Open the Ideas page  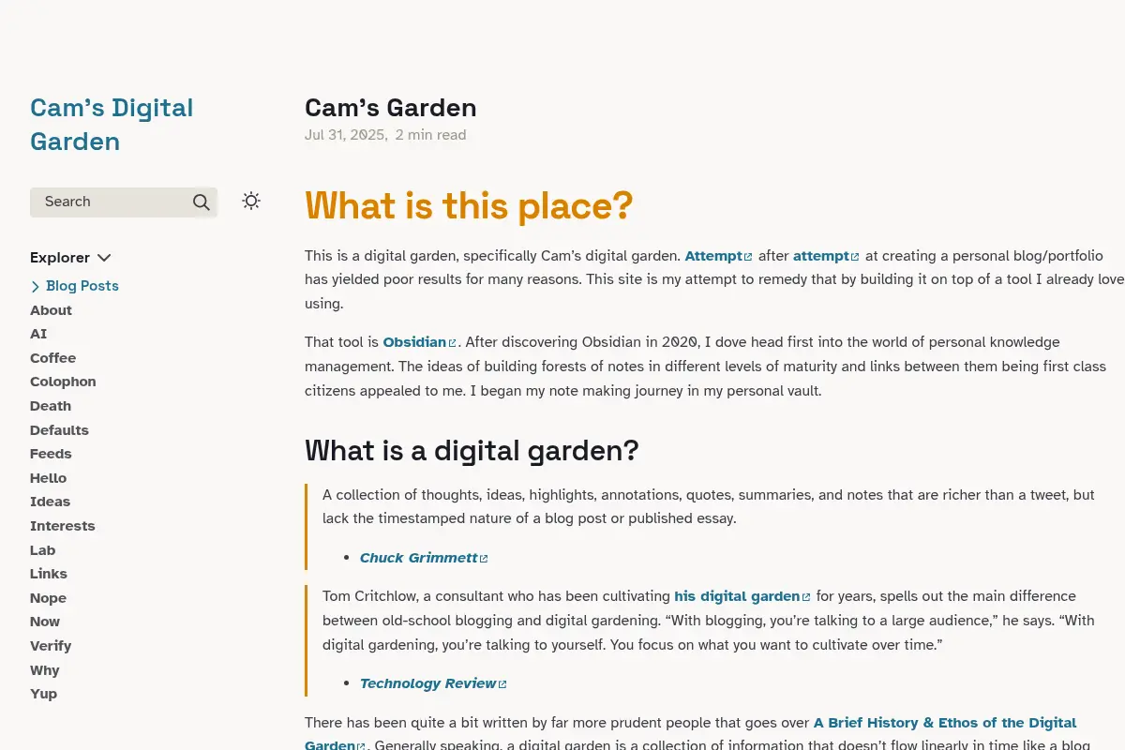(50, 502)
